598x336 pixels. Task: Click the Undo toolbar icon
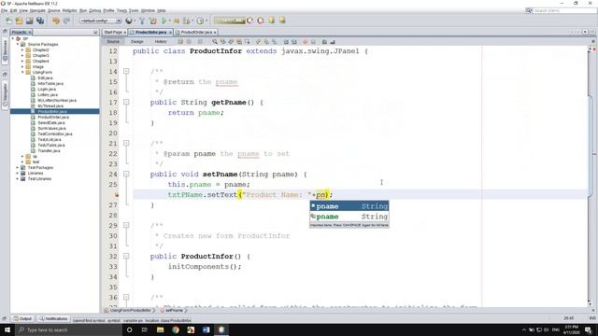pos(56,21)
